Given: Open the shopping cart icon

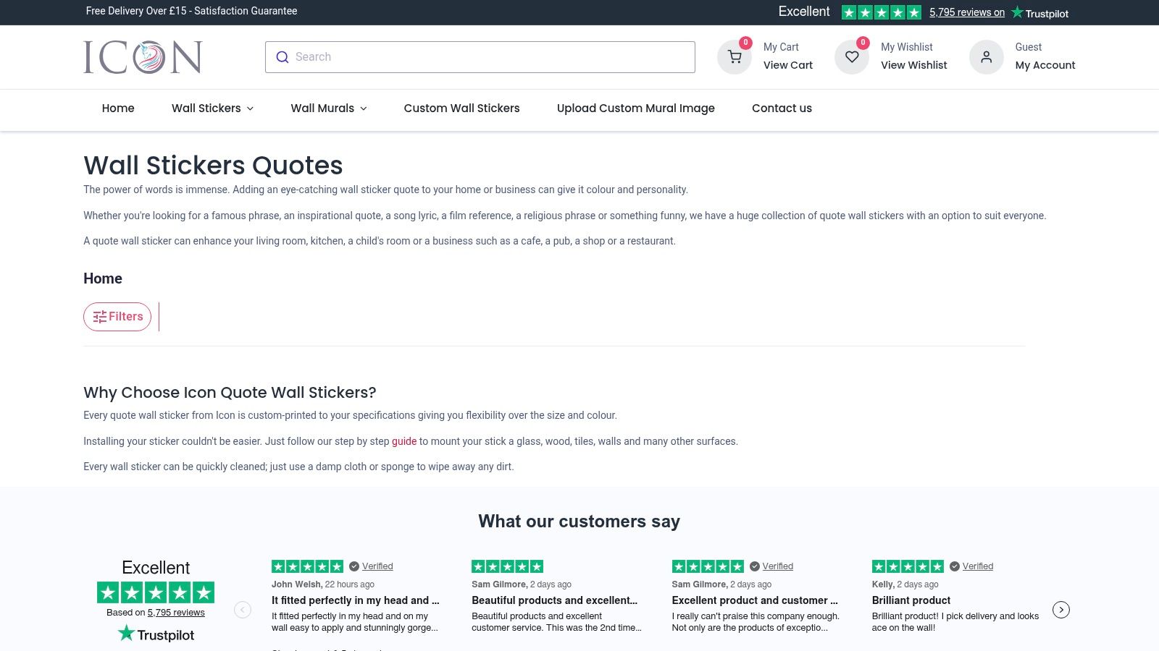Looking at the screenshot, I should [x=735, y=57].
